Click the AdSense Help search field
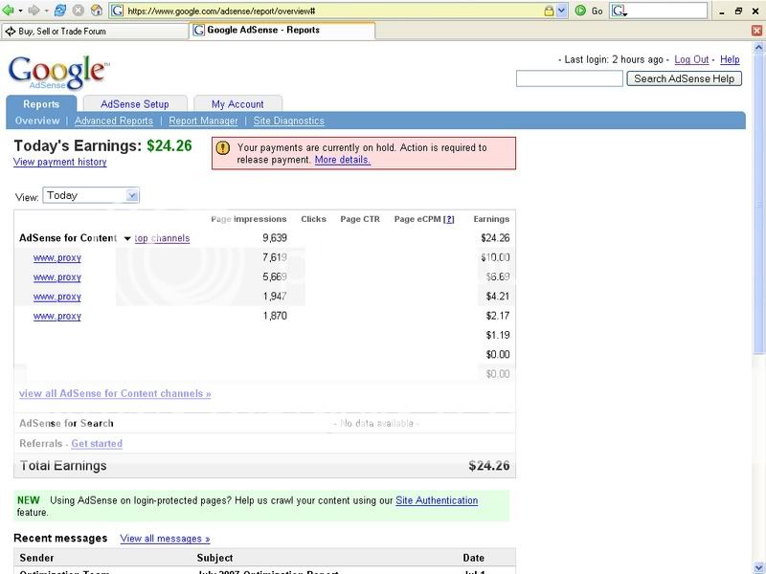This screenshot has width=766, height=574. pyautogui.click(x=569, y=78)
